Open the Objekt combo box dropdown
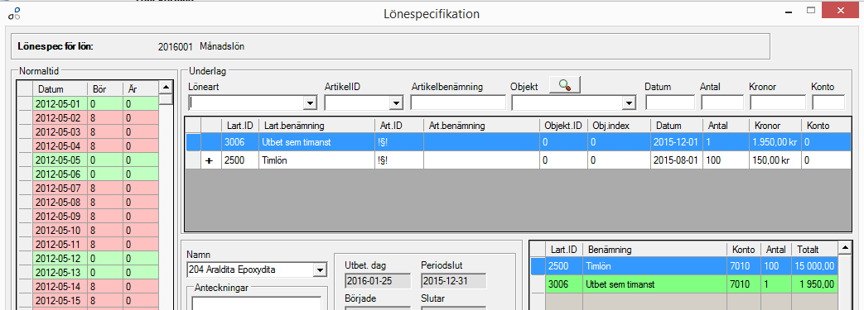The width and height of the screenshot is (864, 310). coord(629,103)
